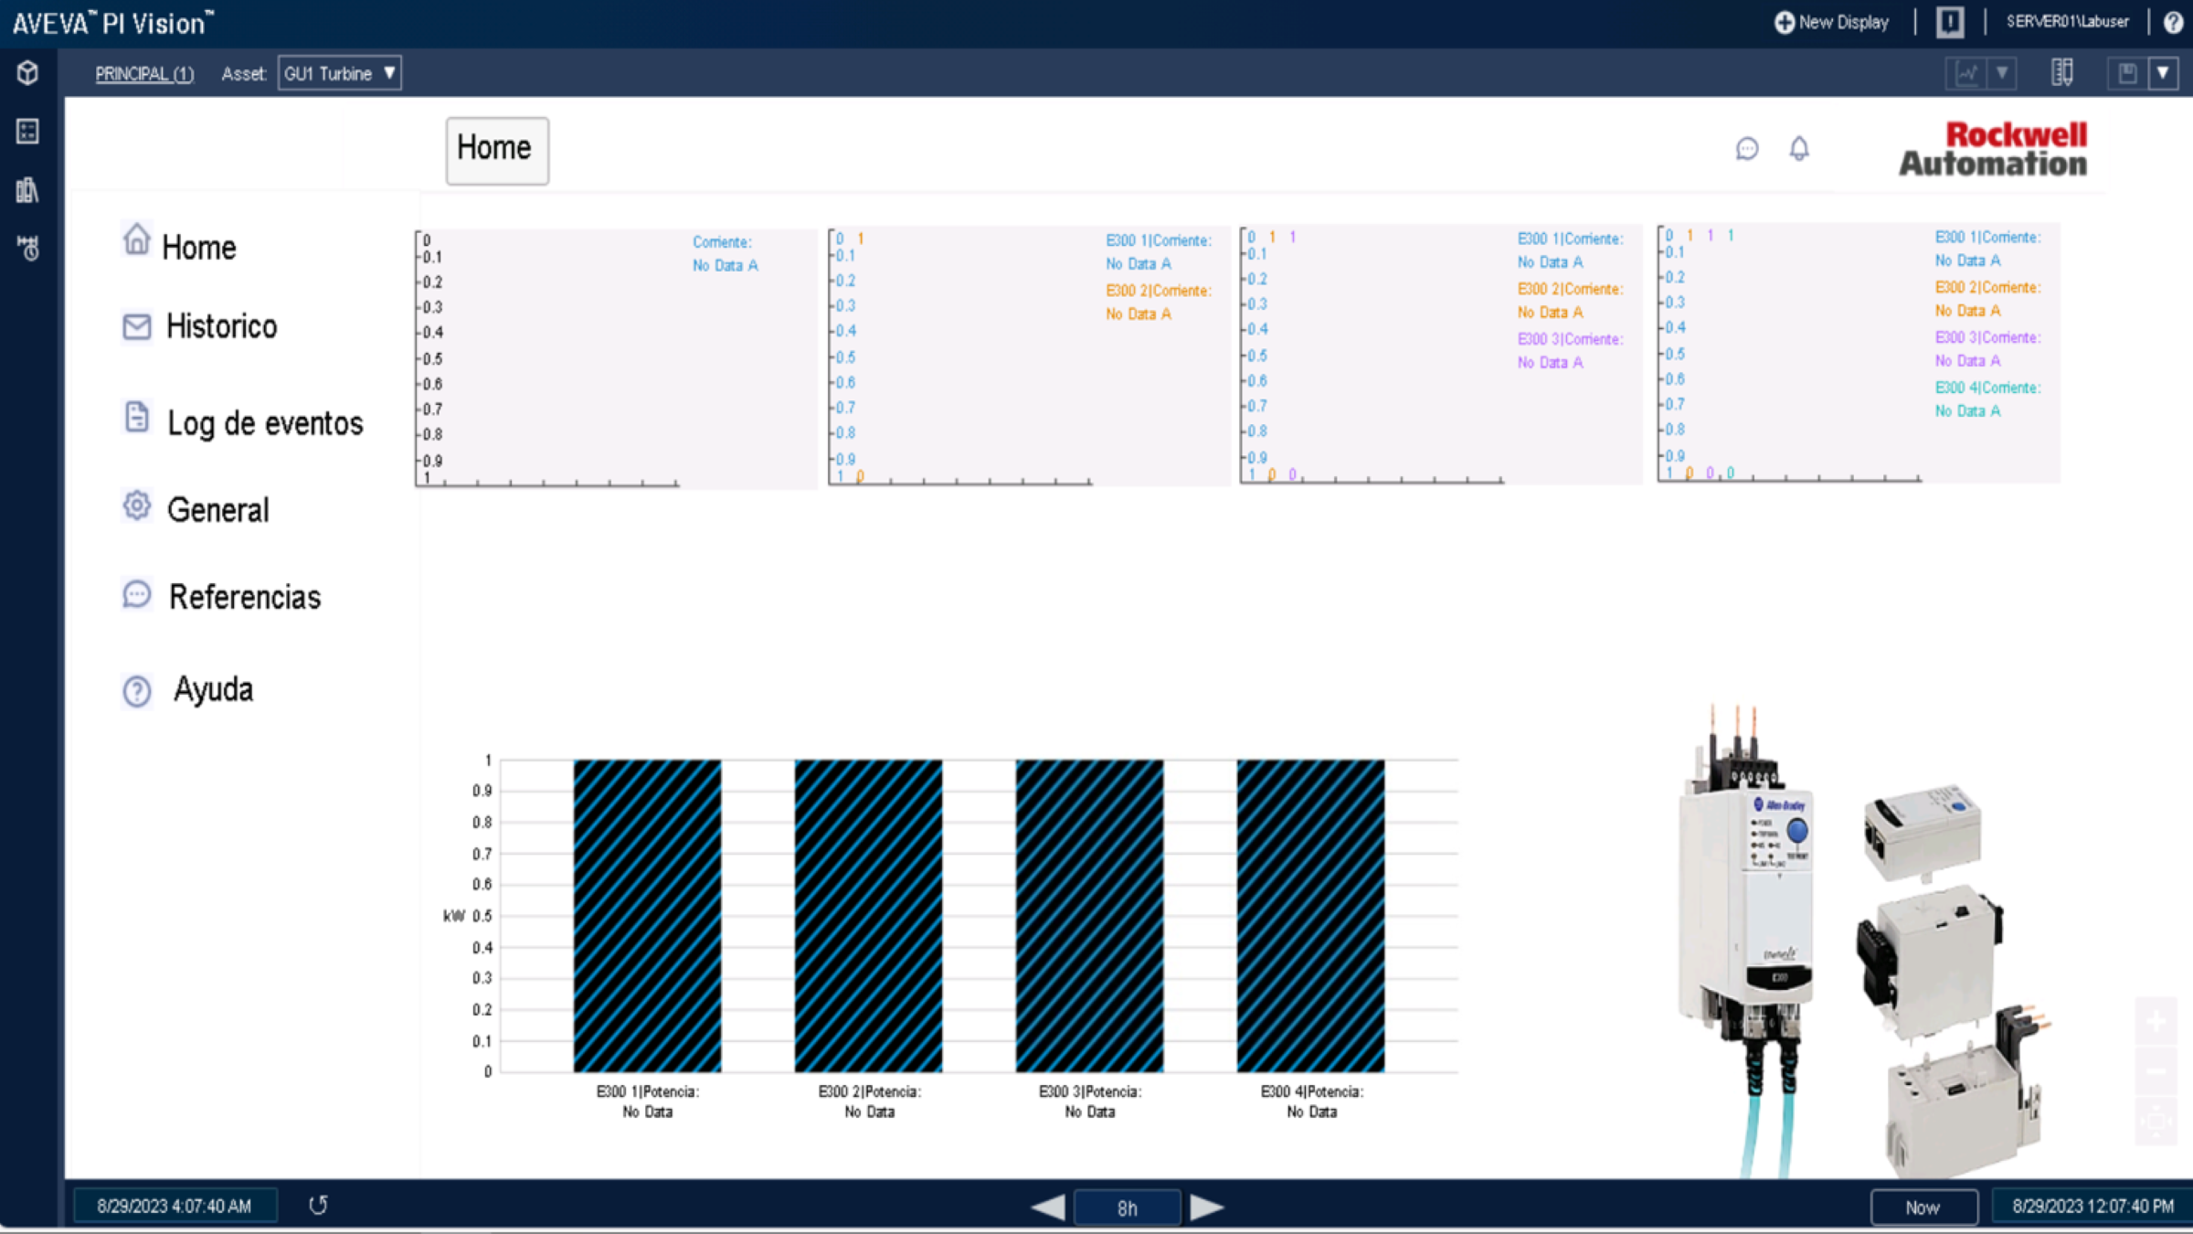Viewport: 2193px width, 1234px height.
Task: Click the E300 3|Potencia bar
Action: (x=1089, y=916)
